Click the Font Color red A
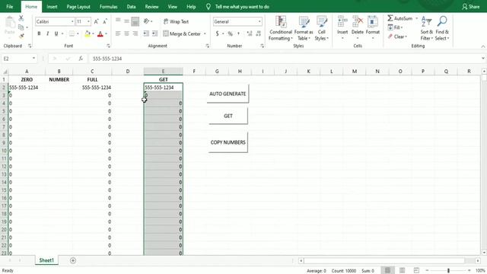The height and width of the screenshot is (274, 487). [x=100, y=33]
